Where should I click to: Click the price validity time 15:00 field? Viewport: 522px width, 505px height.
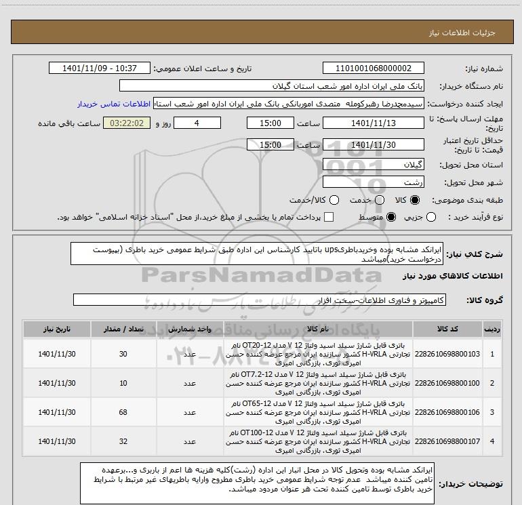[x=270, y=145]
